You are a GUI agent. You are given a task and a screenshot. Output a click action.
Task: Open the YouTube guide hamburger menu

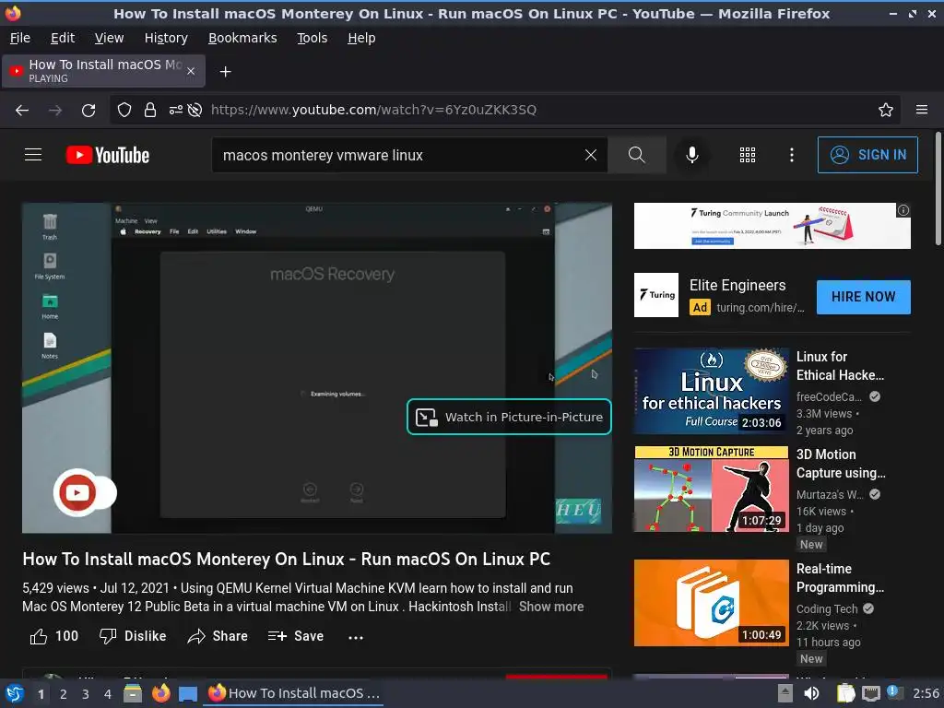coord(33,155)
